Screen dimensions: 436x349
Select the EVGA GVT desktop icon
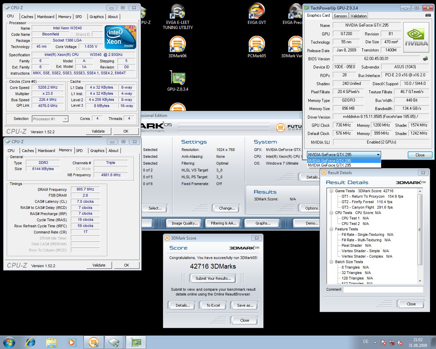(x=257, y=14)
